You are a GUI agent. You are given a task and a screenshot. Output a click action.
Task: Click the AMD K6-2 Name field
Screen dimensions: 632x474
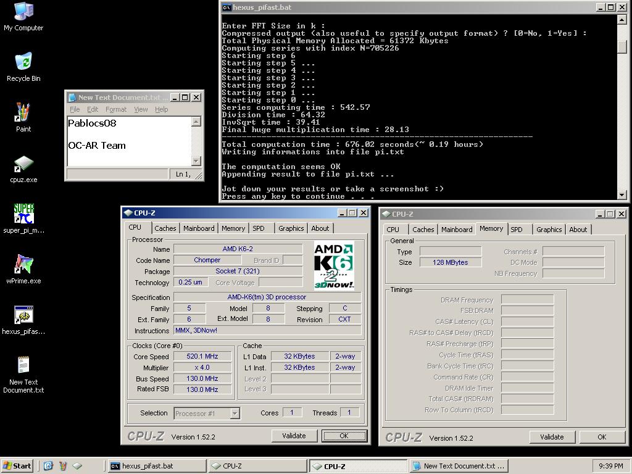tap(238, 249)
